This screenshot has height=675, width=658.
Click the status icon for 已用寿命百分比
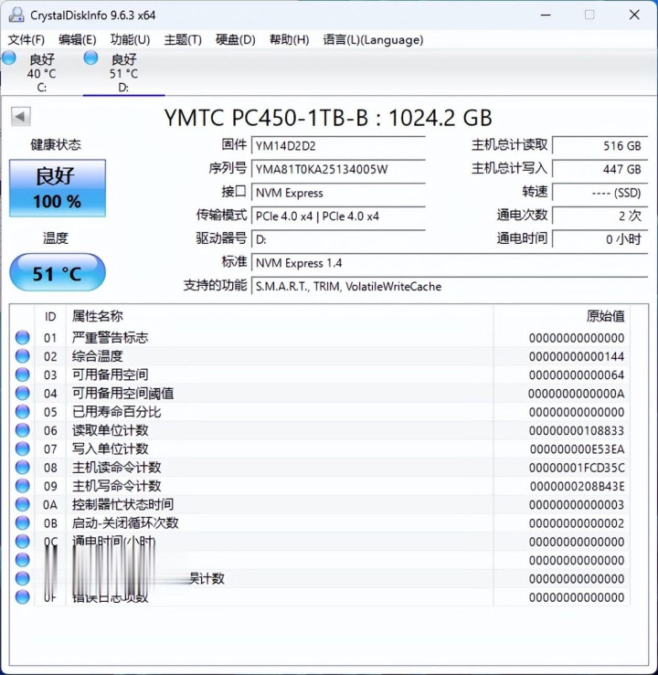23,412
